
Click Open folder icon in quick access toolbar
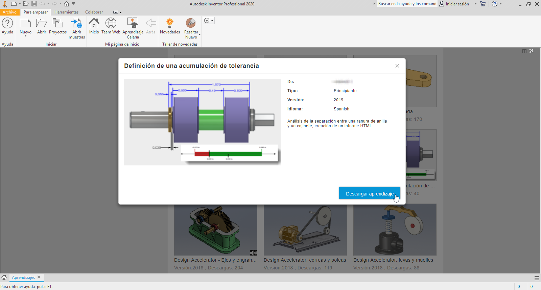click(x=26, y=4)
